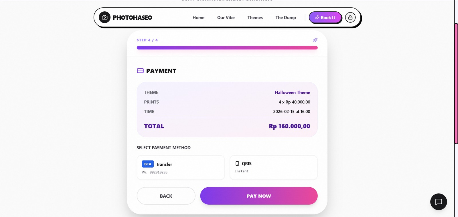Click BACK to return to previous step
This screenshot has width=458, height=217.
pos(166,196)
